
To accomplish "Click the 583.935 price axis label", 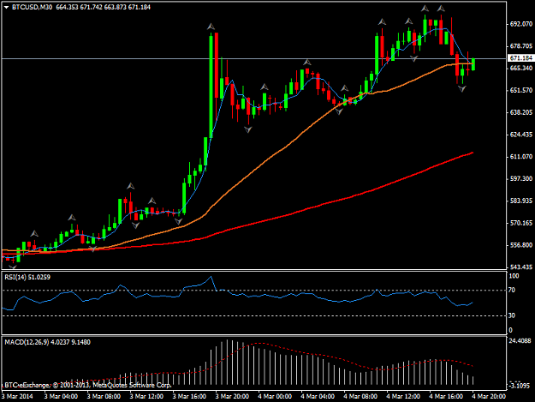I will [x=521, y=201].
